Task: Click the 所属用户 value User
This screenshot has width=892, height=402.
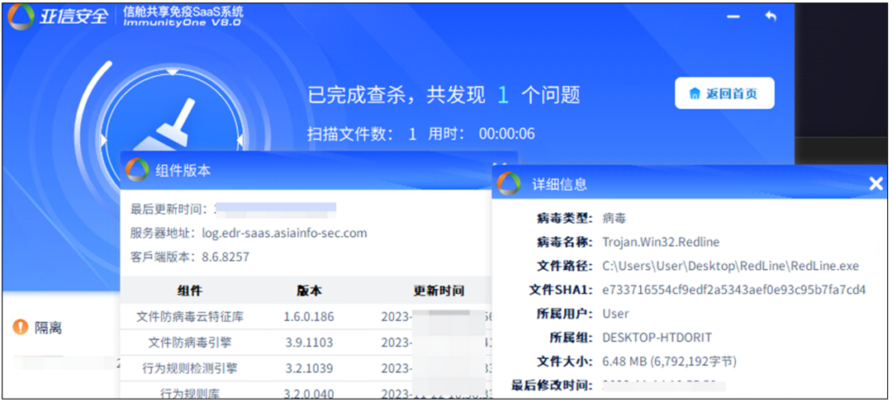Action: click(x=615, y=314)
